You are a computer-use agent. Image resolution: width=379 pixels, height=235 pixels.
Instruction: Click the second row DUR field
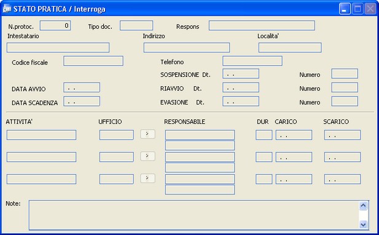coord(264,157)
